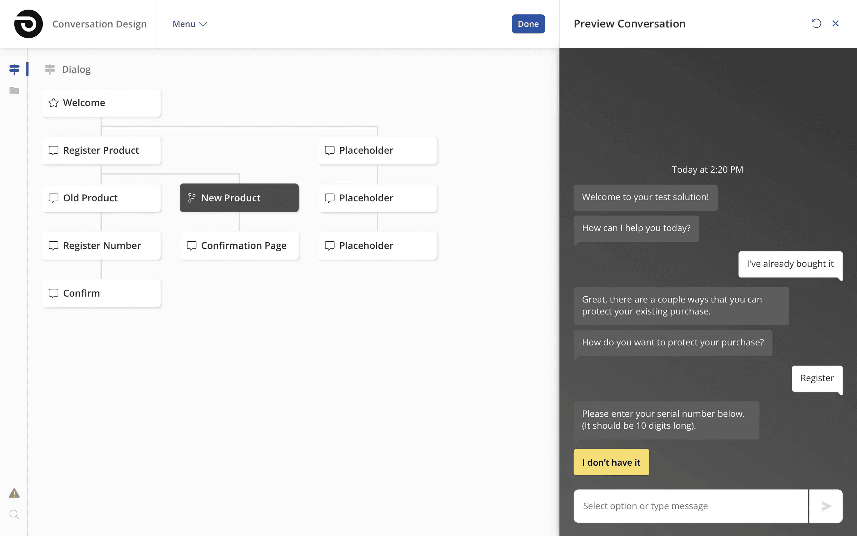Select the Register Number node

tap(101, 246)
